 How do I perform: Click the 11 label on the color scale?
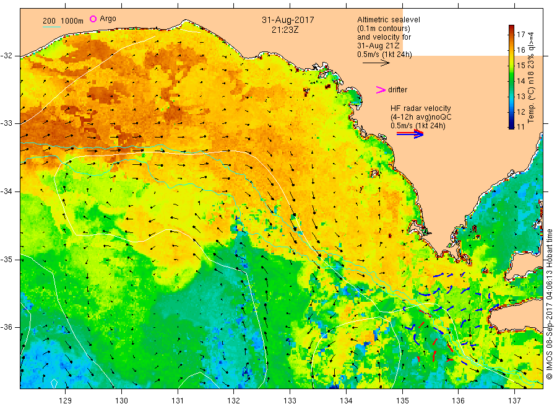(x=520, y=127)
